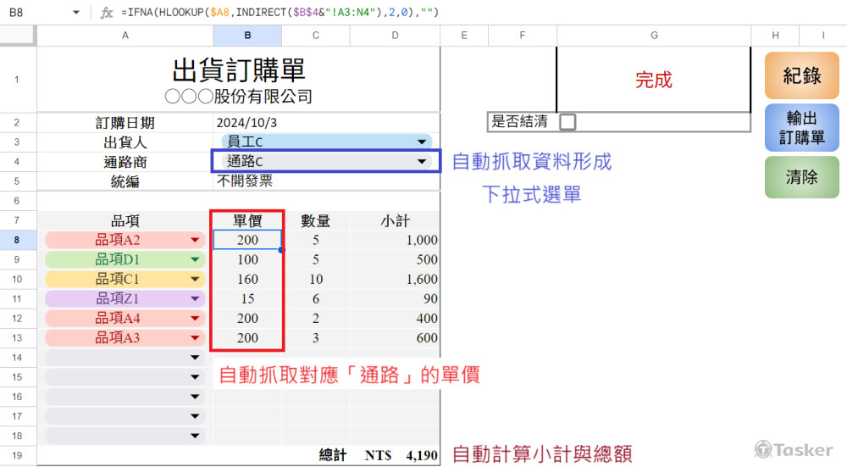Click the 數量 header cell
The height and width of the screenshot is (467, 847).
[316, 220]
